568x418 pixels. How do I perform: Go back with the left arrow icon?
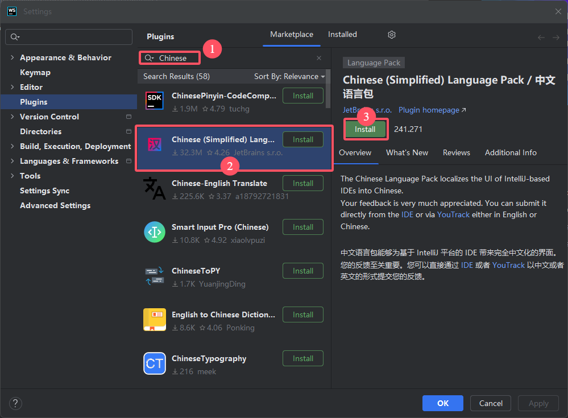[x=541, y=38]
